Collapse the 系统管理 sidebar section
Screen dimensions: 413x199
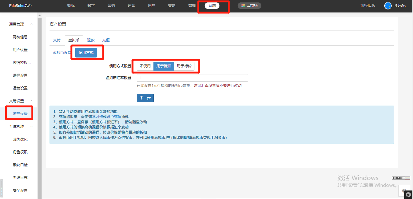(x=31, y=127)
